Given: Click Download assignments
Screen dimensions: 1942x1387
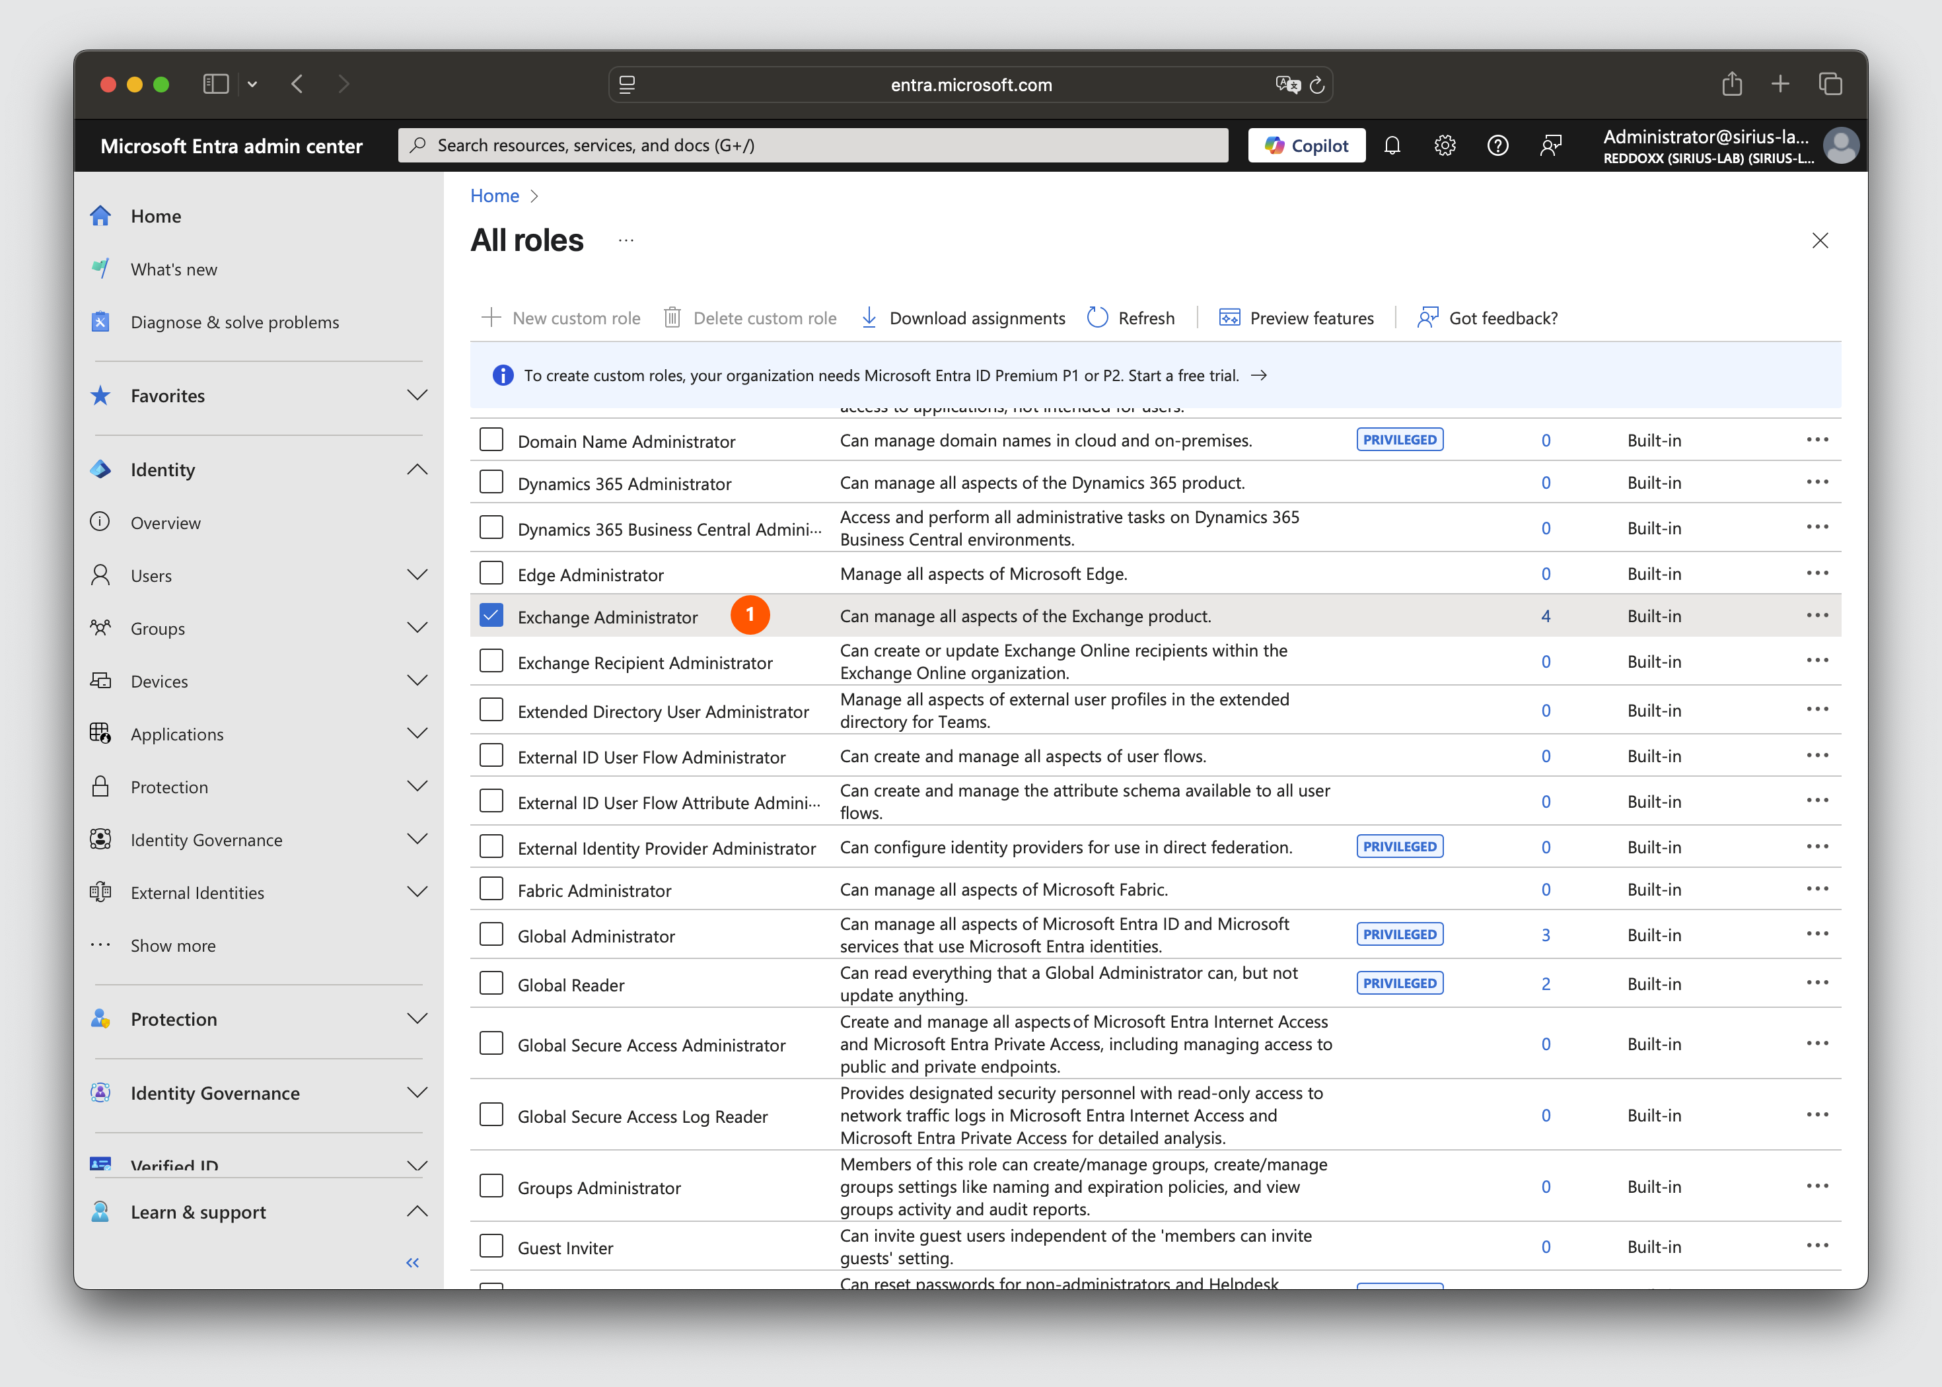Looking at the screenshot, I should click(962, 318).
